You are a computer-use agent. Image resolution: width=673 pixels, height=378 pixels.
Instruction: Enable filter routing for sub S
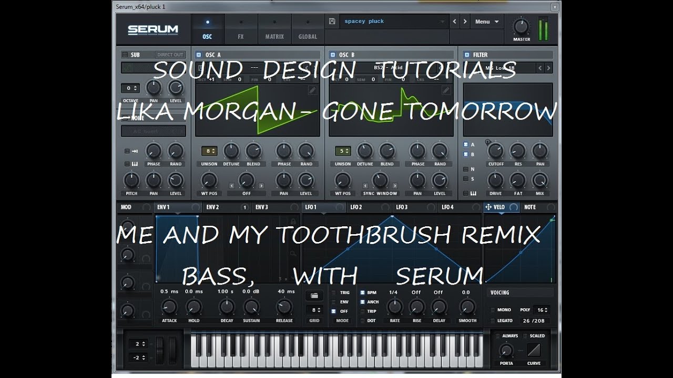466,178
